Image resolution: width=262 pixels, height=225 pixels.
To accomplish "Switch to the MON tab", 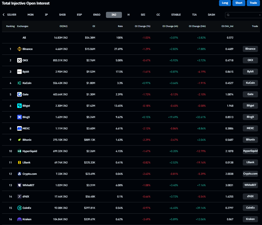I will pos(31,15).
